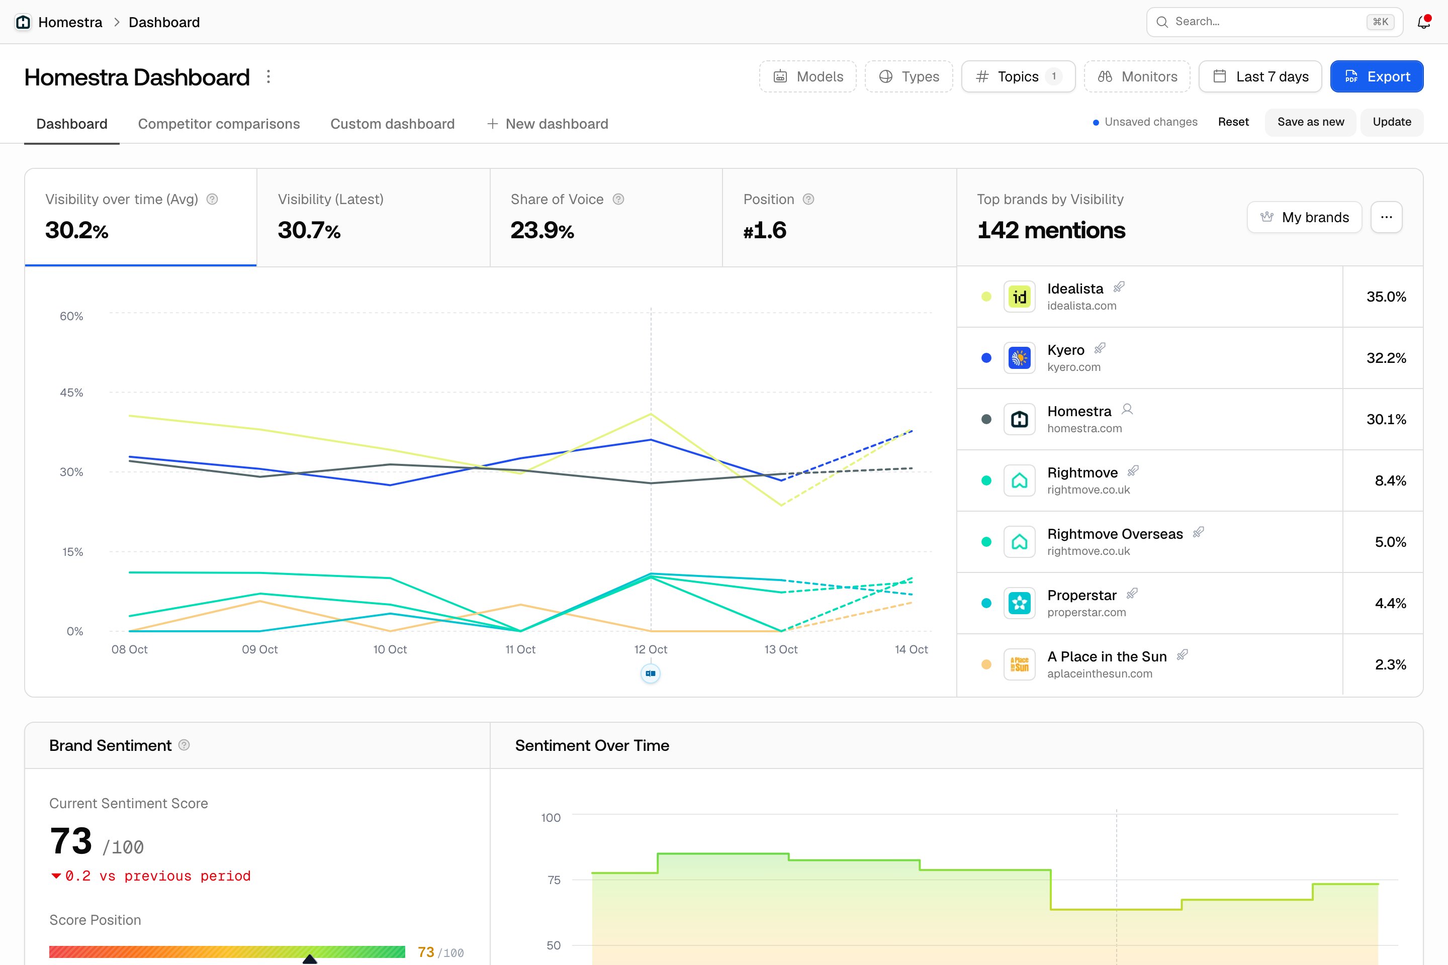Click the Idealista brand logo
1448x965 pixels.
[x=1020, y=297]
